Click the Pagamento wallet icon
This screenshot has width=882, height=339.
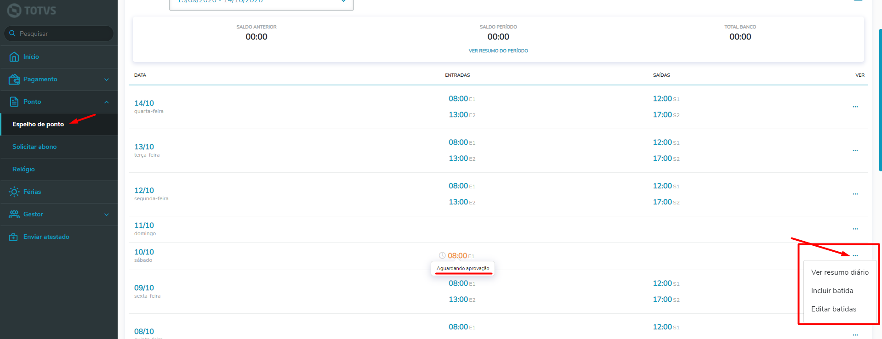pyautogui.click(x=14, y=79)
